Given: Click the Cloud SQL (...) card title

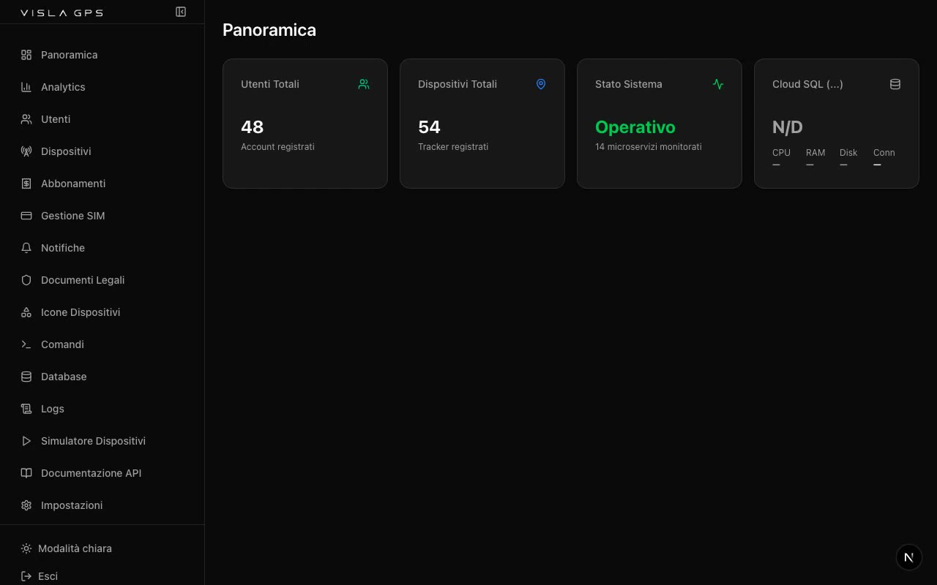Looking at the screenshot, I should [x=807, y=84].
